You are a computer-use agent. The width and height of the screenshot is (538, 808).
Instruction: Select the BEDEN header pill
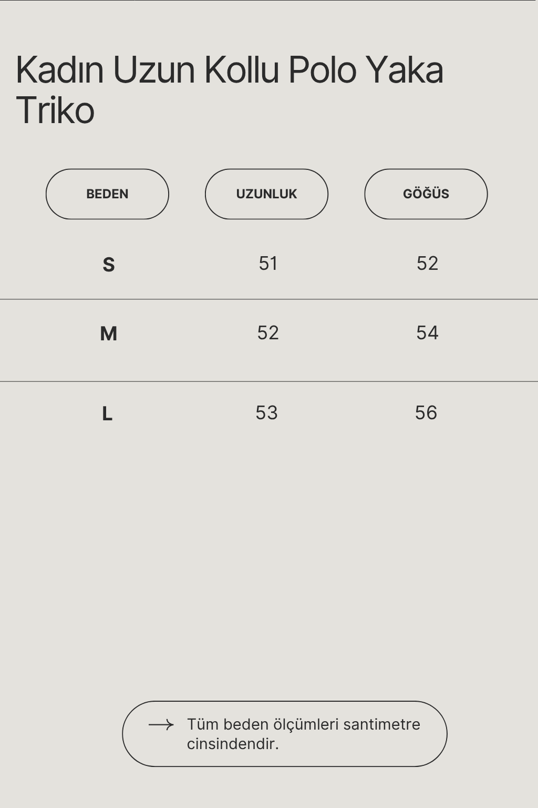click(x=107, y=194)
